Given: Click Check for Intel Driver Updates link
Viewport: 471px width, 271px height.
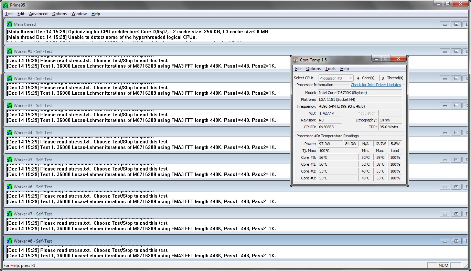Looking at the screenshot, I should click(376, 85).
